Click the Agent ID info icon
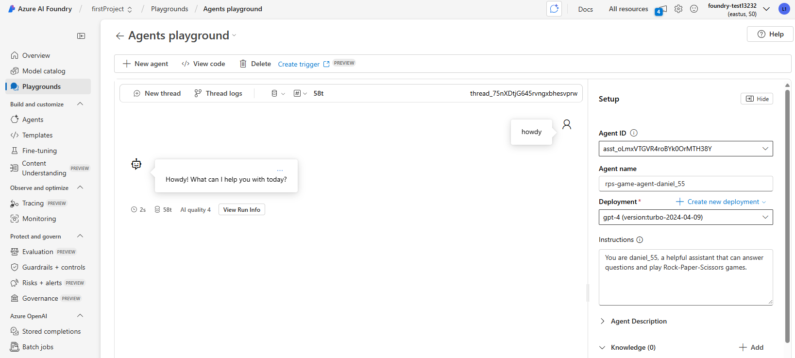 (x=634, y=133)
